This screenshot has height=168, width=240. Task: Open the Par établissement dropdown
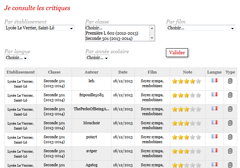click(x=39, y=28)
